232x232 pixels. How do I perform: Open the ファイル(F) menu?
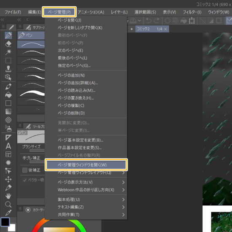point(13,12)
